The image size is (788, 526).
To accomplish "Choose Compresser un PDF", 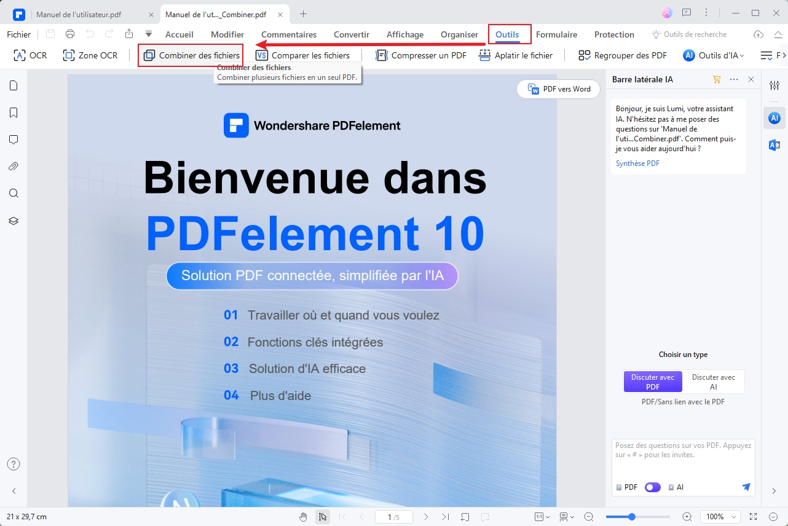I will 421,55.
